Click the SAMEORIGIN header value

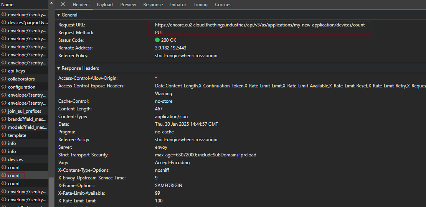(x=168, y=186)
